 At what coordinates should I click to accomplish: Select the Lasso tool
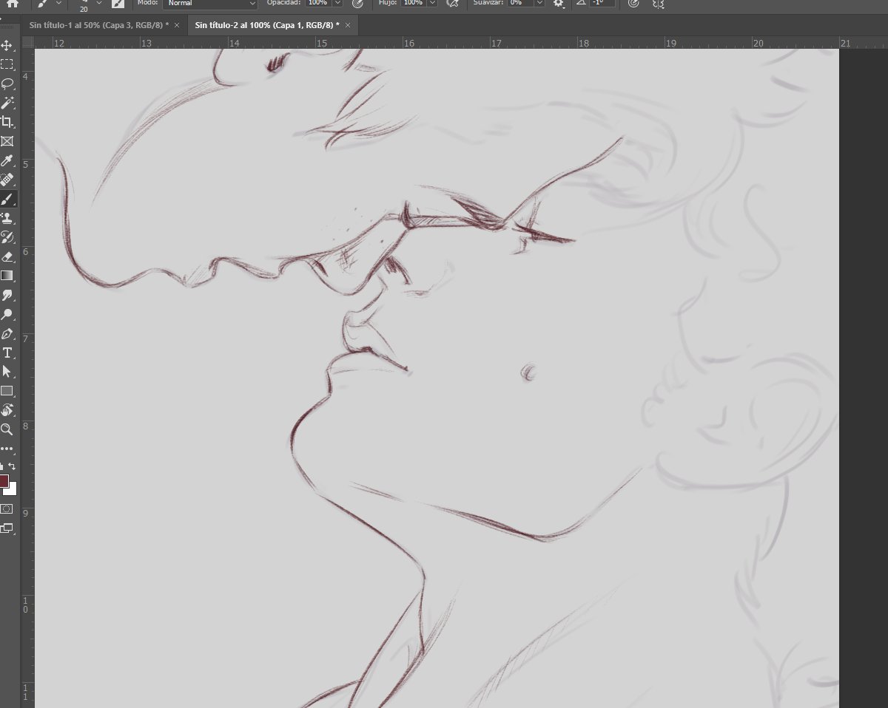(x=7, y=84)
